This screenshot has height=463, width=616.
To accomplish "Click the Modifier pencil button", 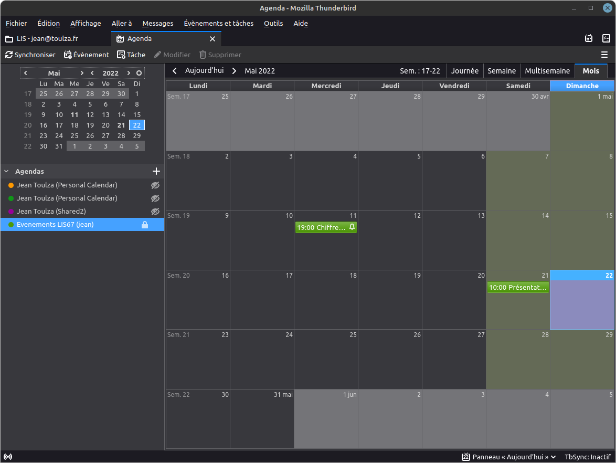I will point(172,55).
